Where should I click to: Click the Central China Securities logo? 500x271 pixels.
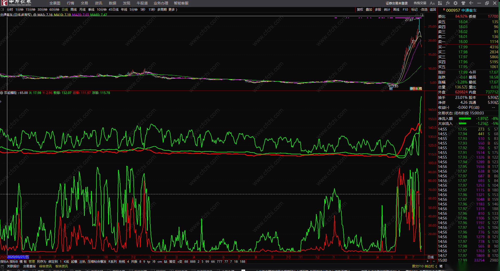(x=16, y=3)
